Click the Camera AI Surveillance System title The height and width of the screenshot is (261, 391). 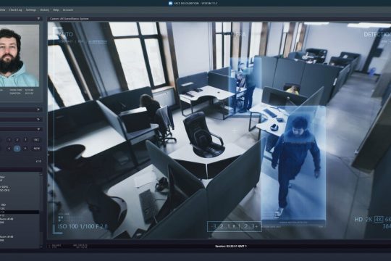pyautogui.click(x=69, y=19)
